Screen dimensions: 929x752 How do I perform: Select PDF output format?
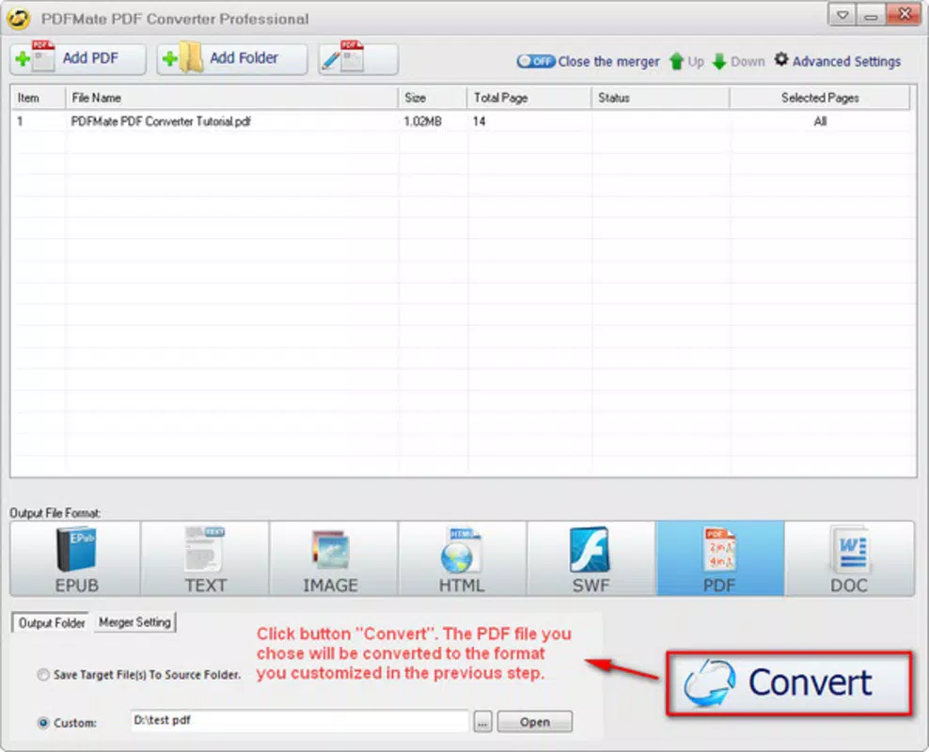point(720,558)
